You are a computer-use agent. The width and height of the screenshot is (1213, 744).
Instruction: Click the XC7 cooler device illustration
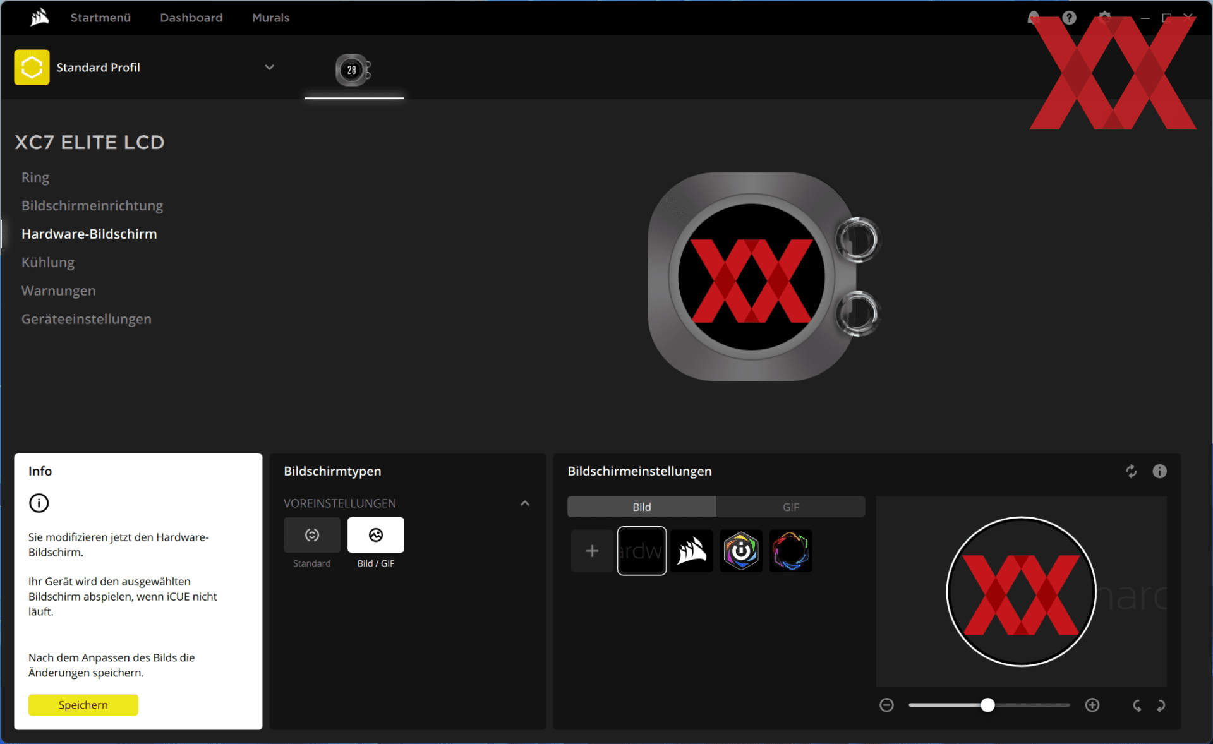(763, 277)
